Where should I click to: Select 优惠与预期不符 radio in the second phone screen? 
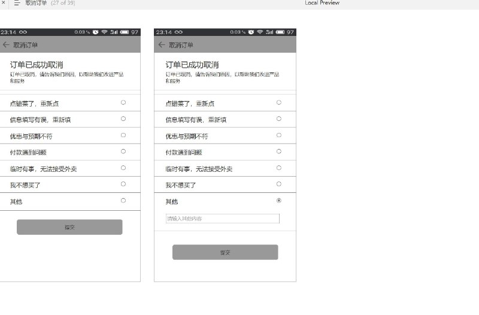279,135
